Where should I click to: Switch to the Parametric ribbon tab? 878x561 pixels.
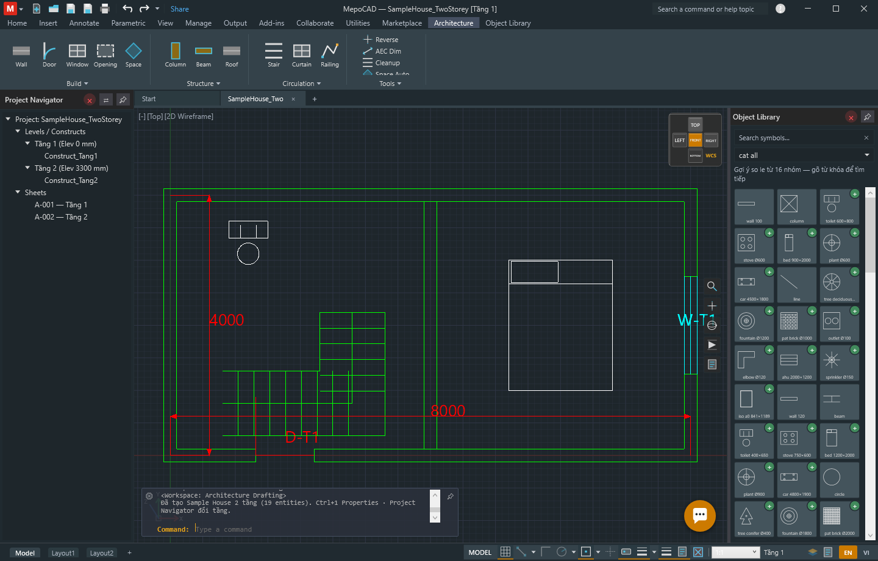click(129, 23)
